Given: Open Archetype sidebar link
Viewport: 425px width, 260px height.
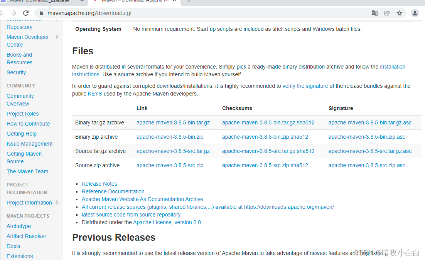Looking at the screenshot, I should [x=19, y=226].
